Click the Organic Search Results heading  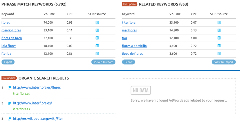[x=44, y=78]
